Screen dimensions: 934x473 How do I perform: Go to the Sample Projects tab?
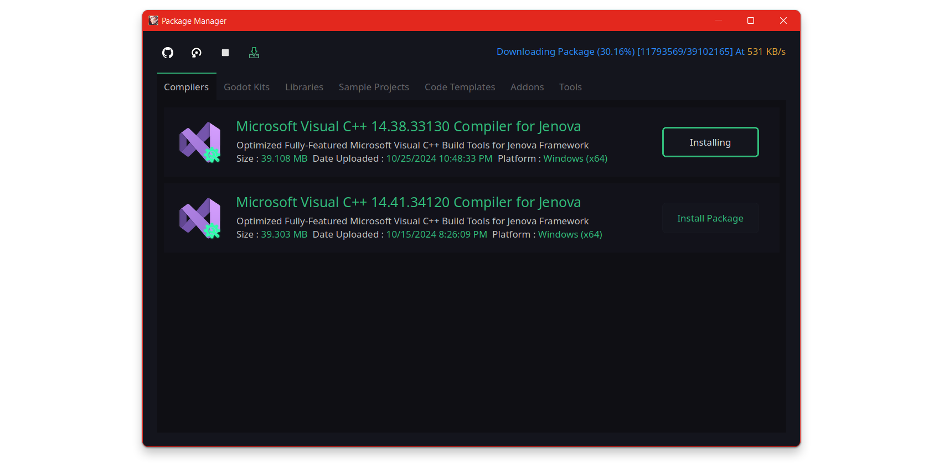click(x=374, y=87)
